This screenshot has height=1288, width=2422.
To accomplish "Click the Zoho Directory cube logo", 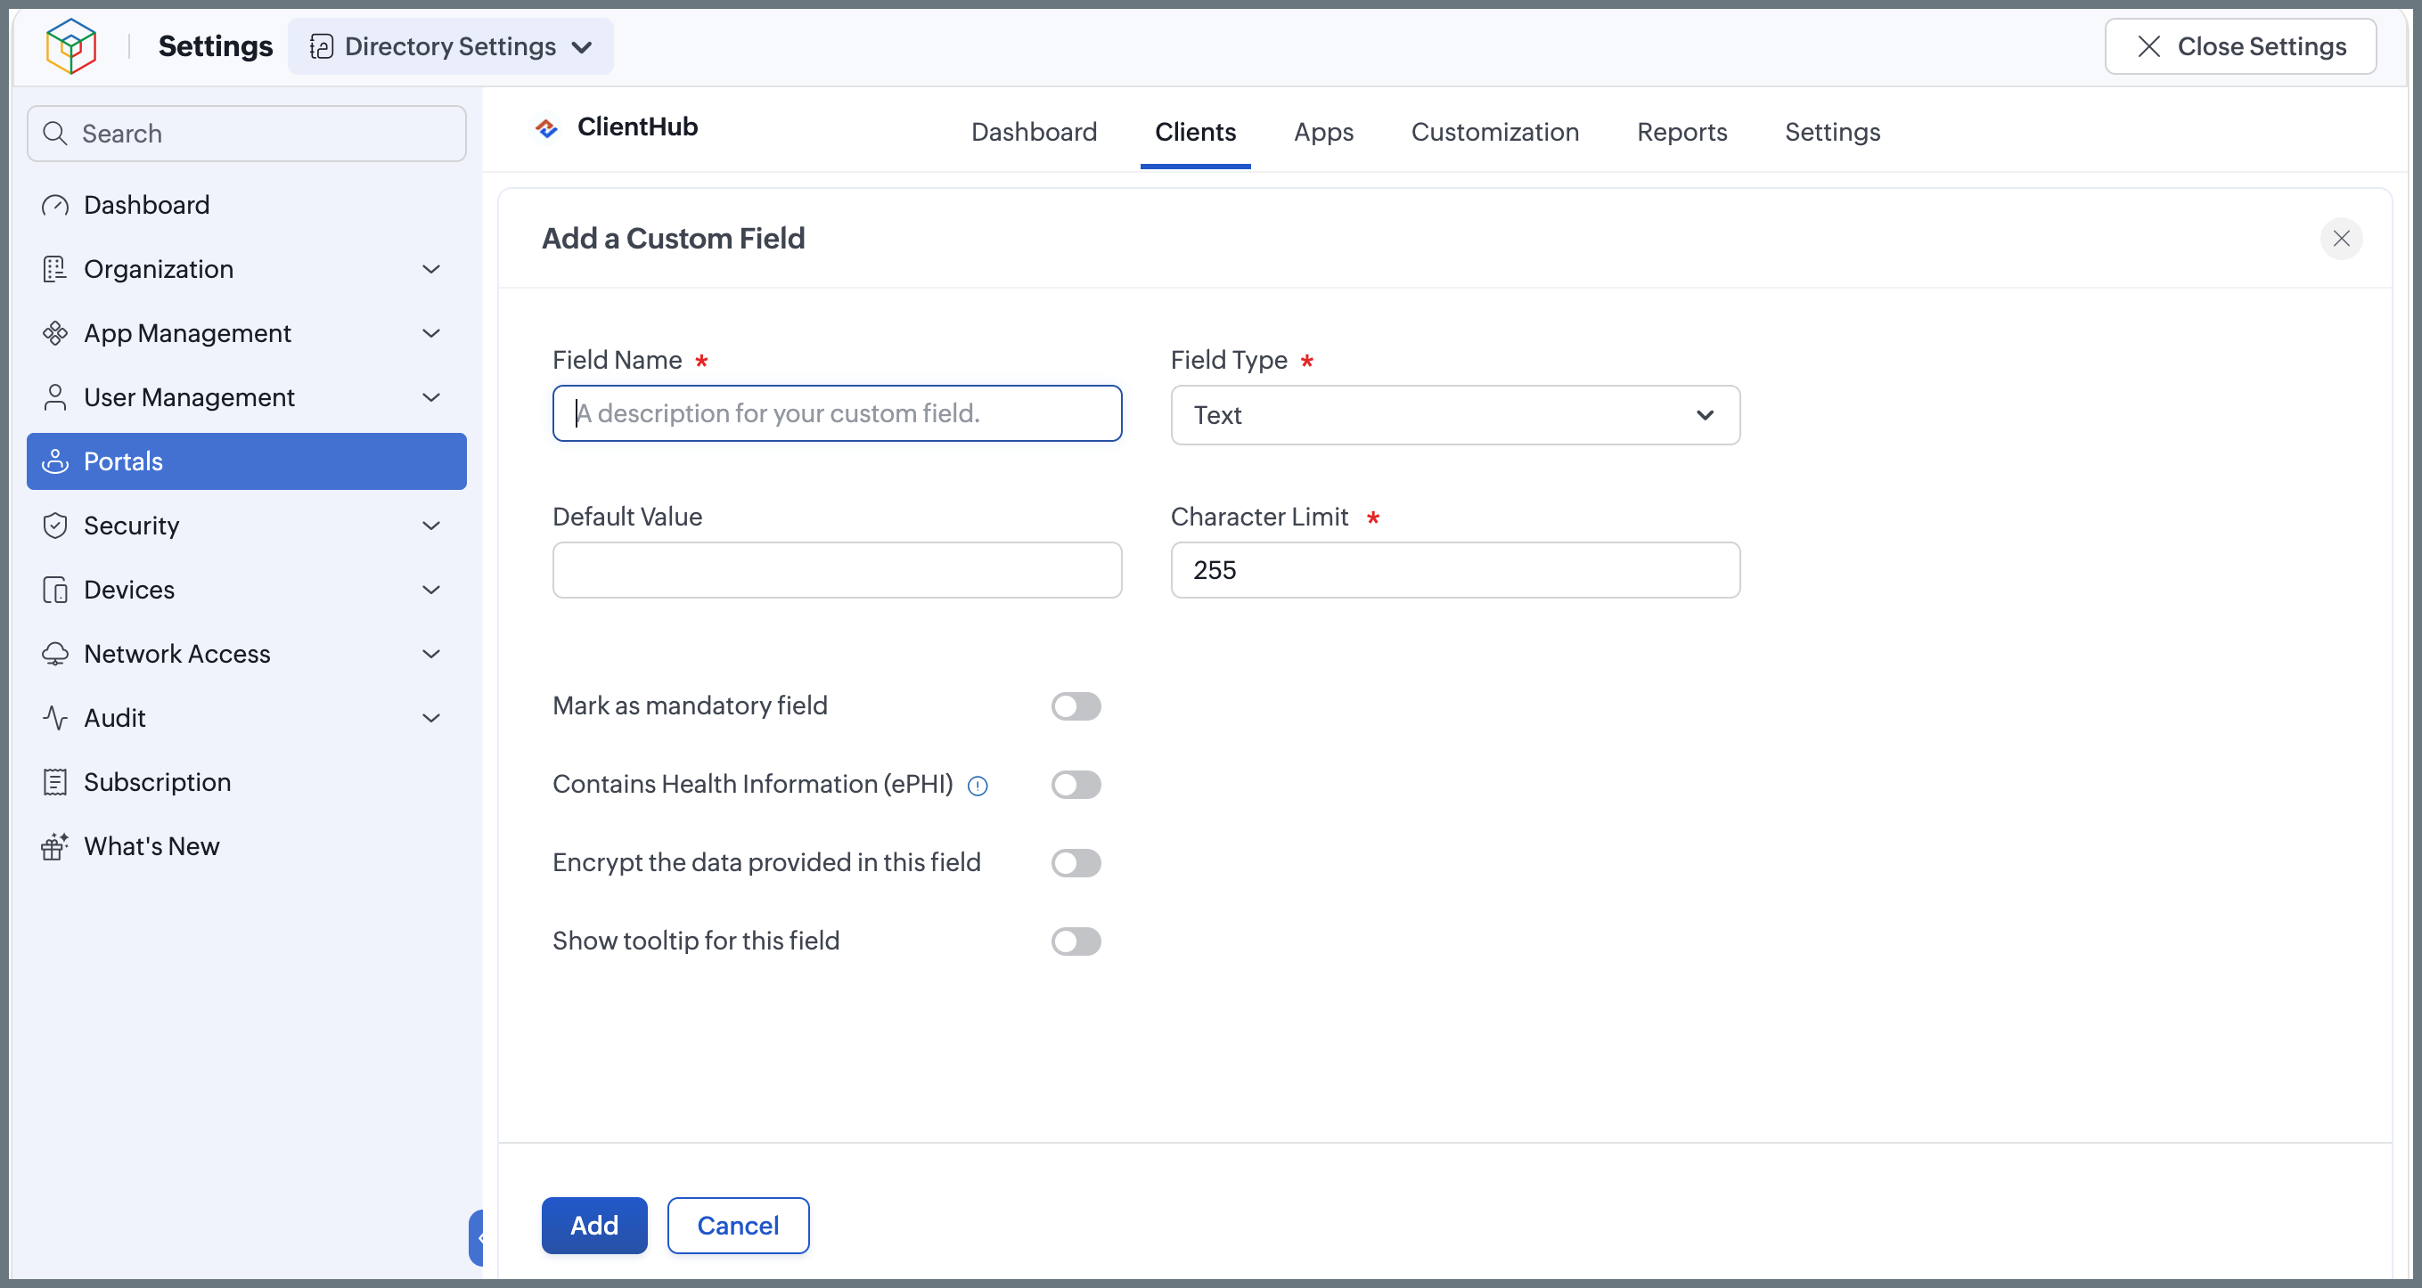I will coord(71,46).
